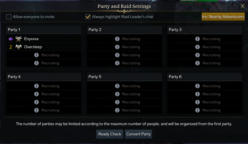Click first recruiting alert icon in Party 3

click(x=197, y=39)
